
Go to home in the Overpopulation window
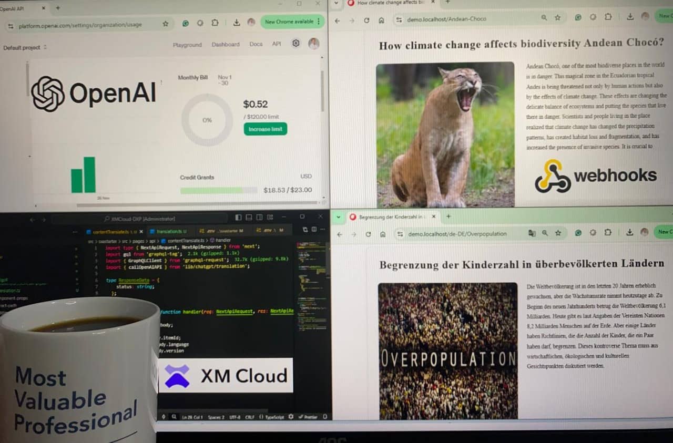tap(383, 234)
